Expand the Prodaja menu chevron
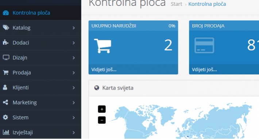Image resolution: width=259 pixels, height=139 pixels. point(74,73)
